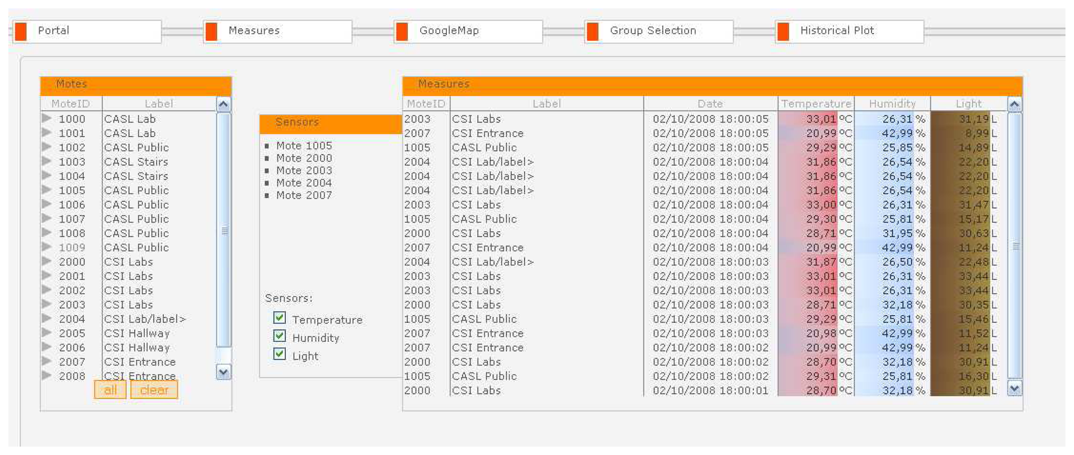
Task: Click light value 8,99 L
Action: click(x=981, y=133)
